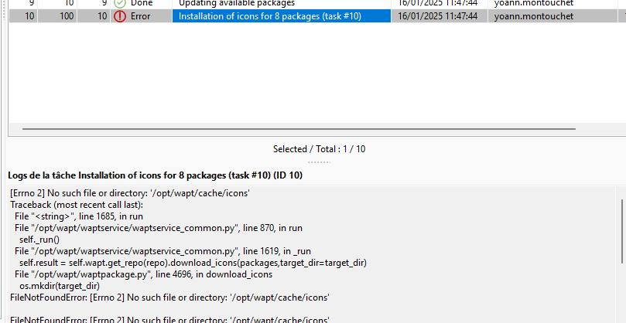Click the 'os.mkdir(target_dir)' log line
This screenshot has width=626, height=323.
pyautogui.click(x=60, y=286)
